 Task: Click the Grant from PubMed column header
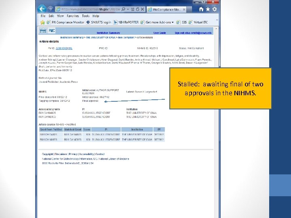51,130
